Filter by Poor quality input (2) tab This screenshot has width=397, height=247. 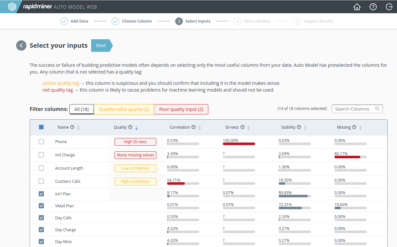pyautogui.click(x=181, y=109)
